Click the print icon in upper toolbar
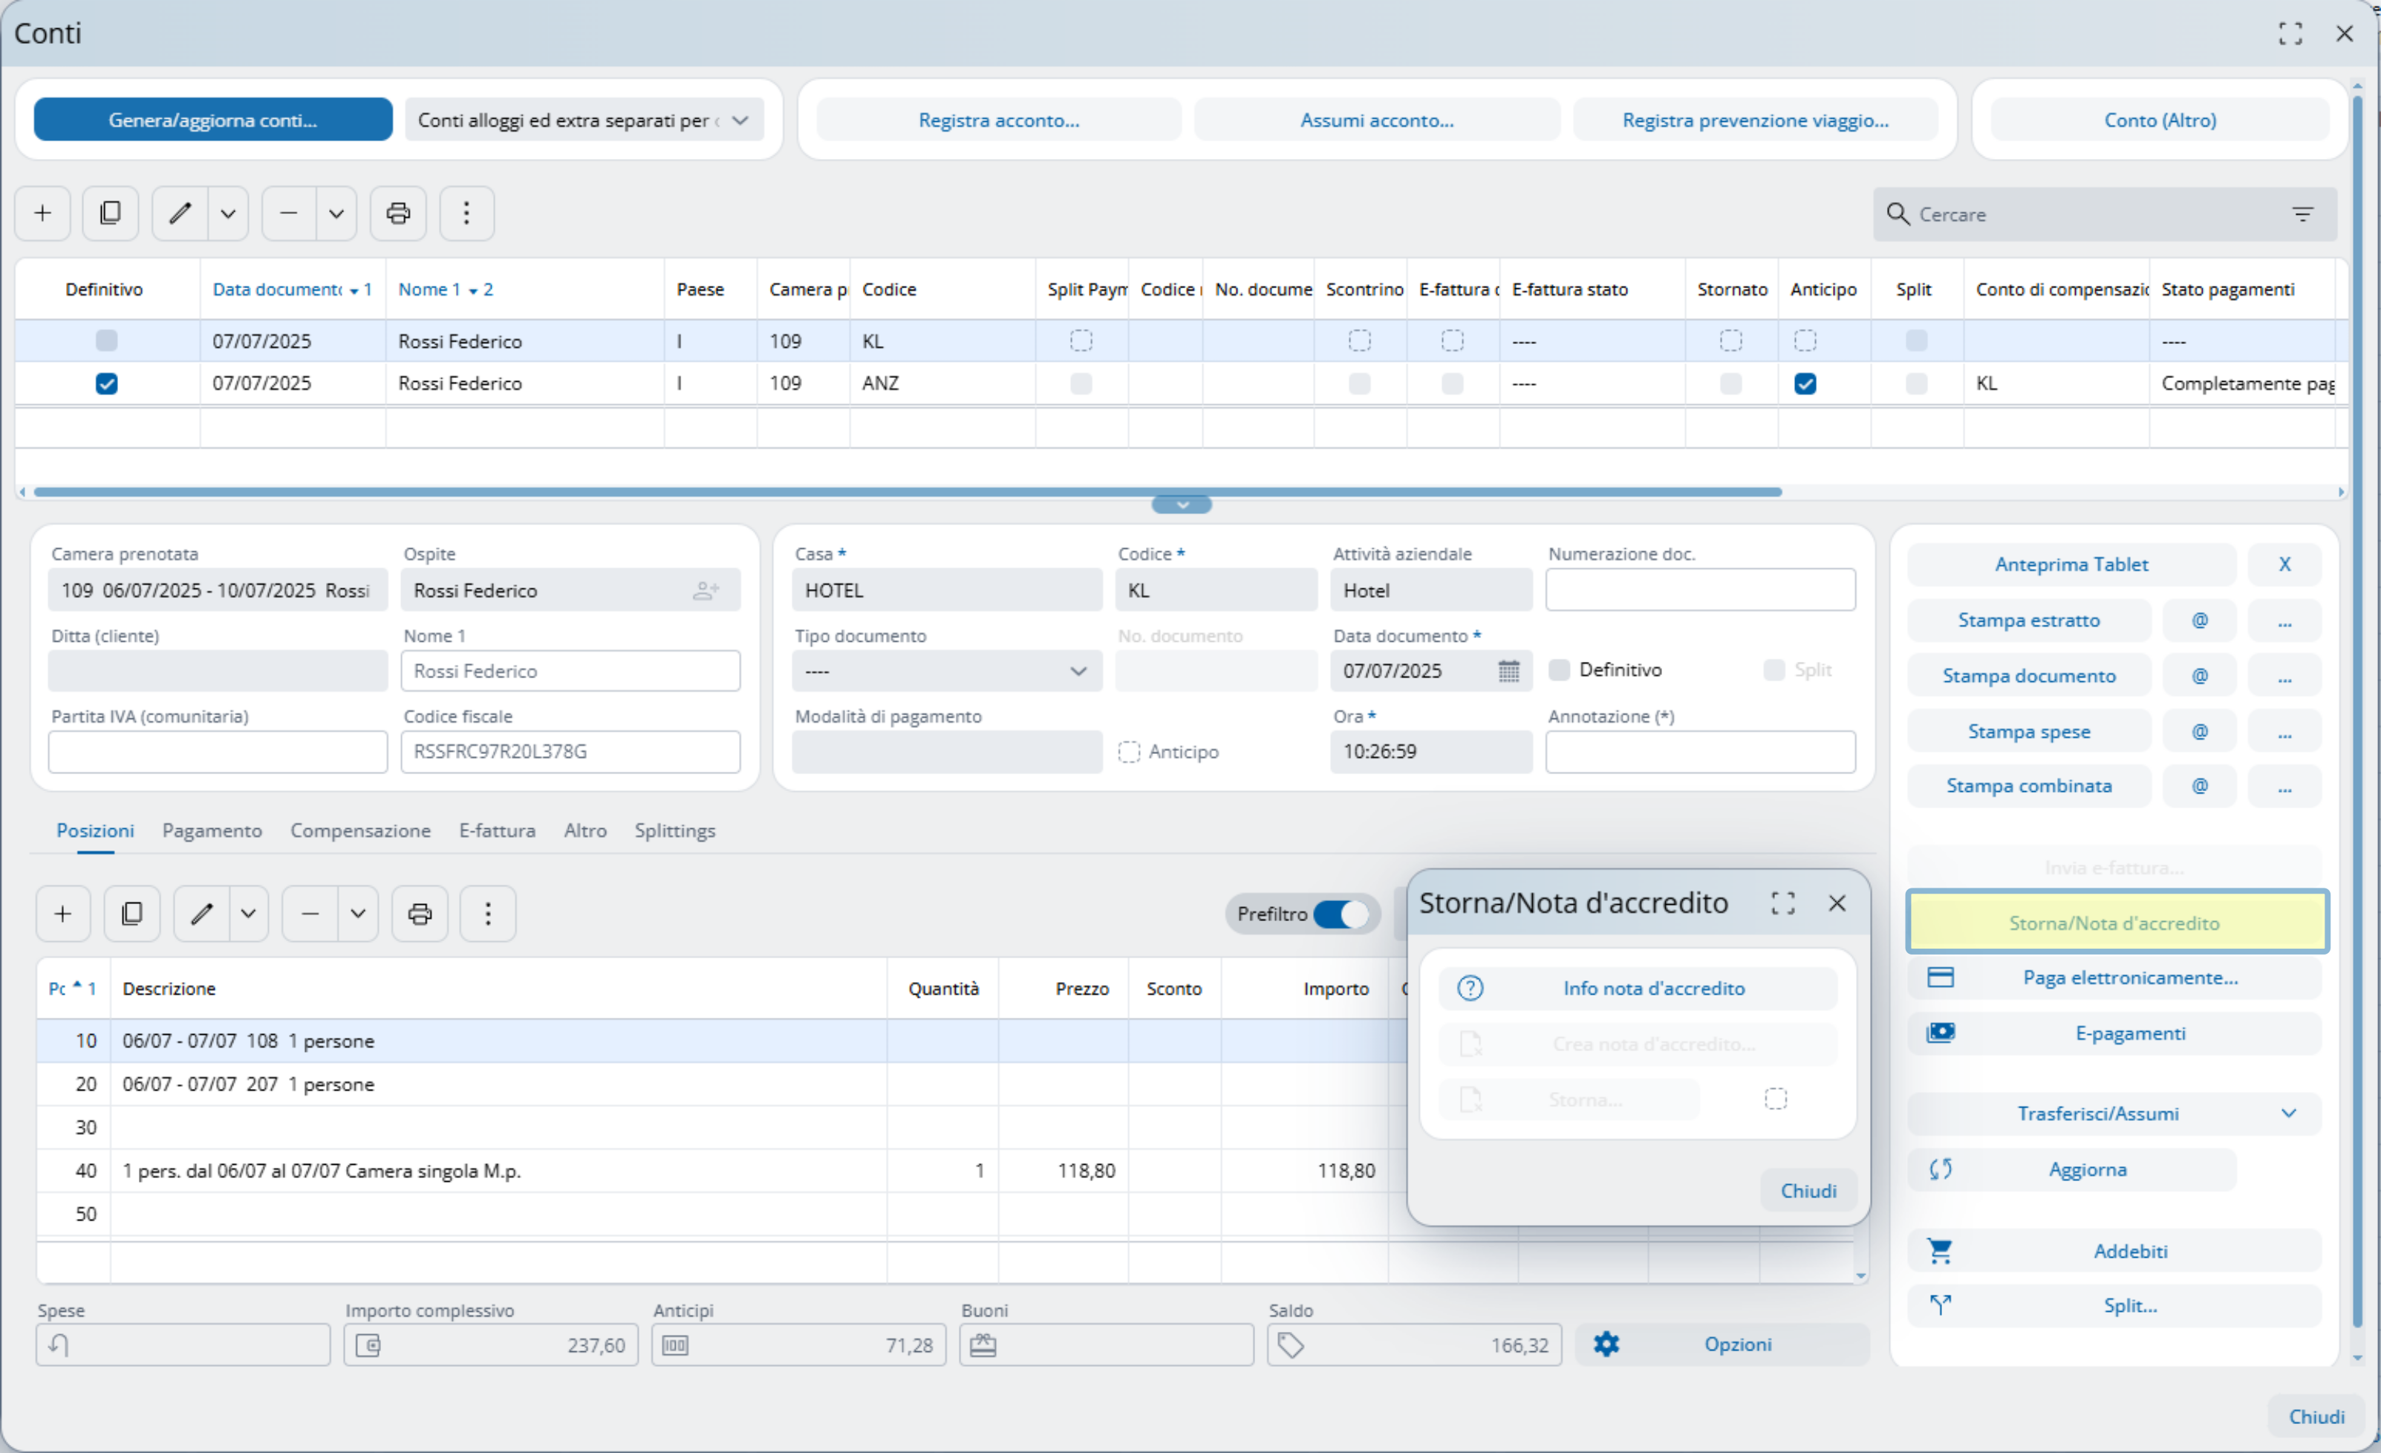This screenshot has width=2381, height=1453. click(398, 212)
